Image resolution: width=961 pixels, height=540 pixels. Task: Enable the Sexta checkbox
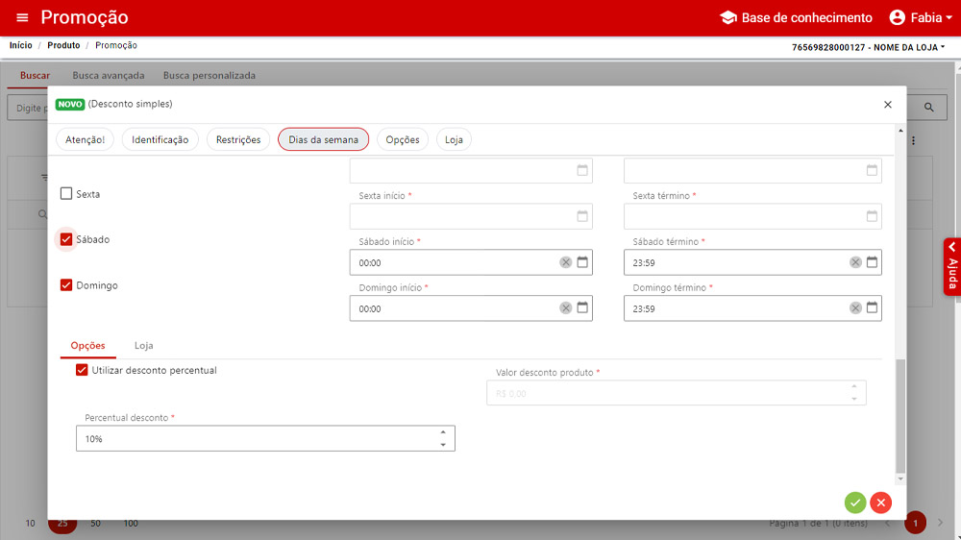[66, 194]
